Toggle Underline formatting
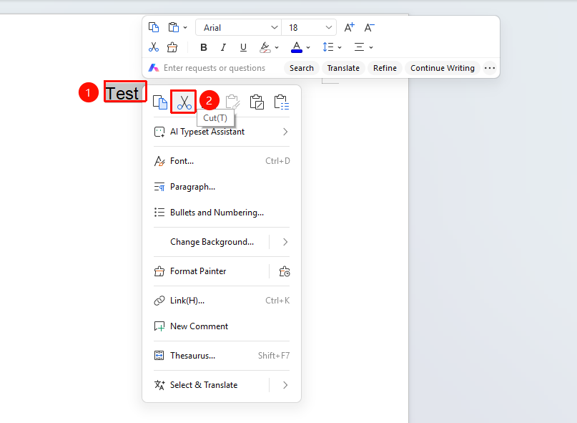The image size is (577, 423). [x=243, y=47]
